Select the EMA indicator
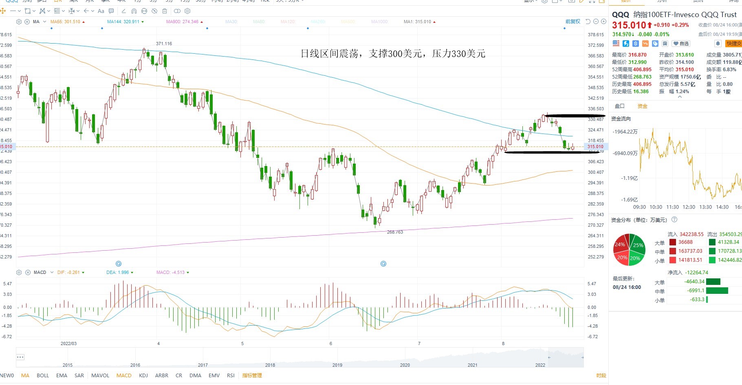This screenshot has width=742, height=385. click(62, 376)
